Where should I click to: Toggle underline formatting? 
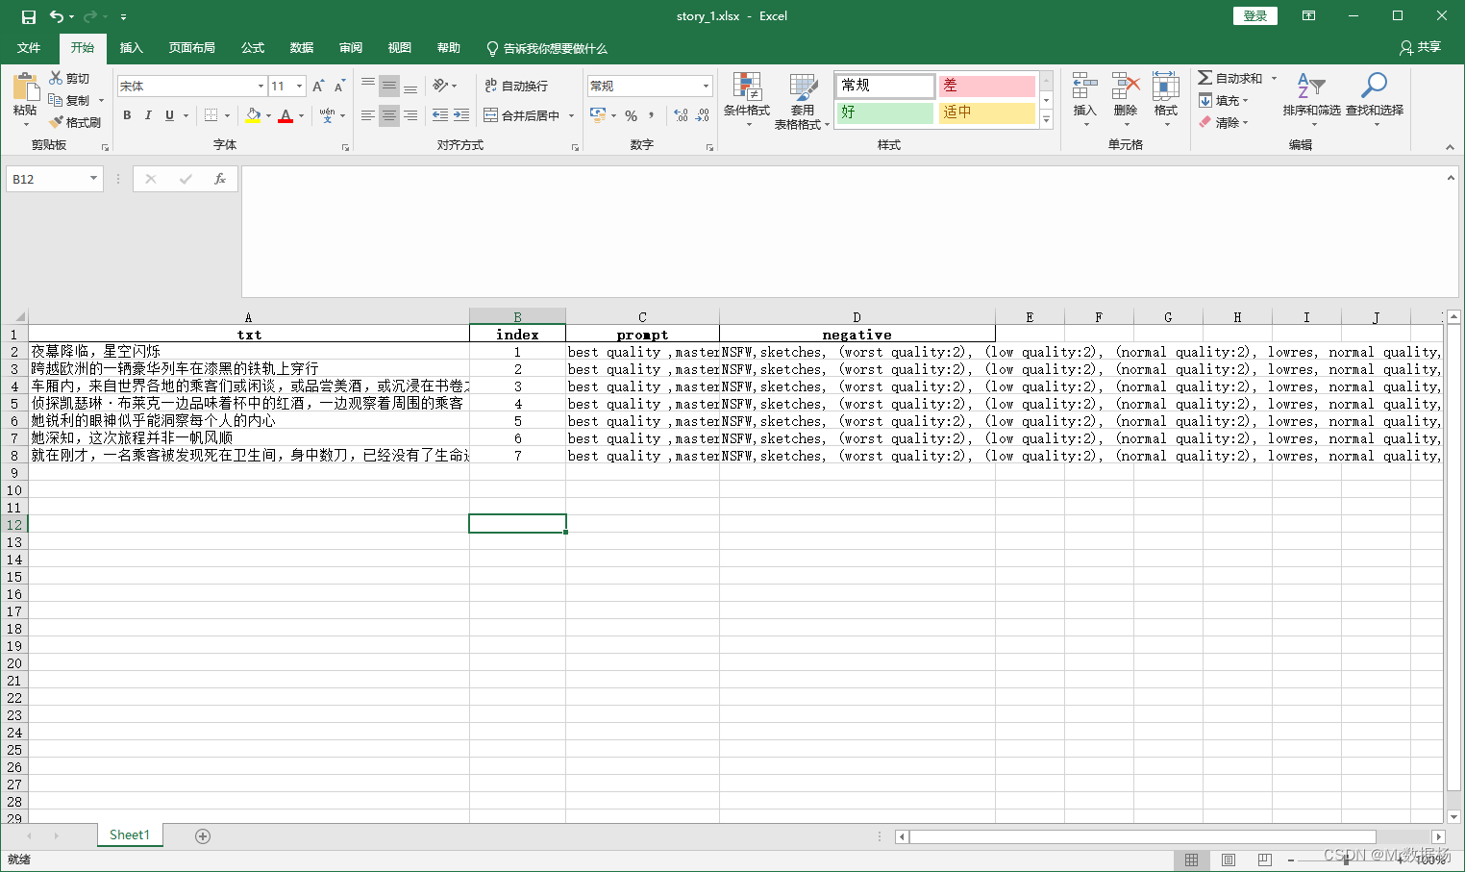pyautogui.click(x=170, y=115)
